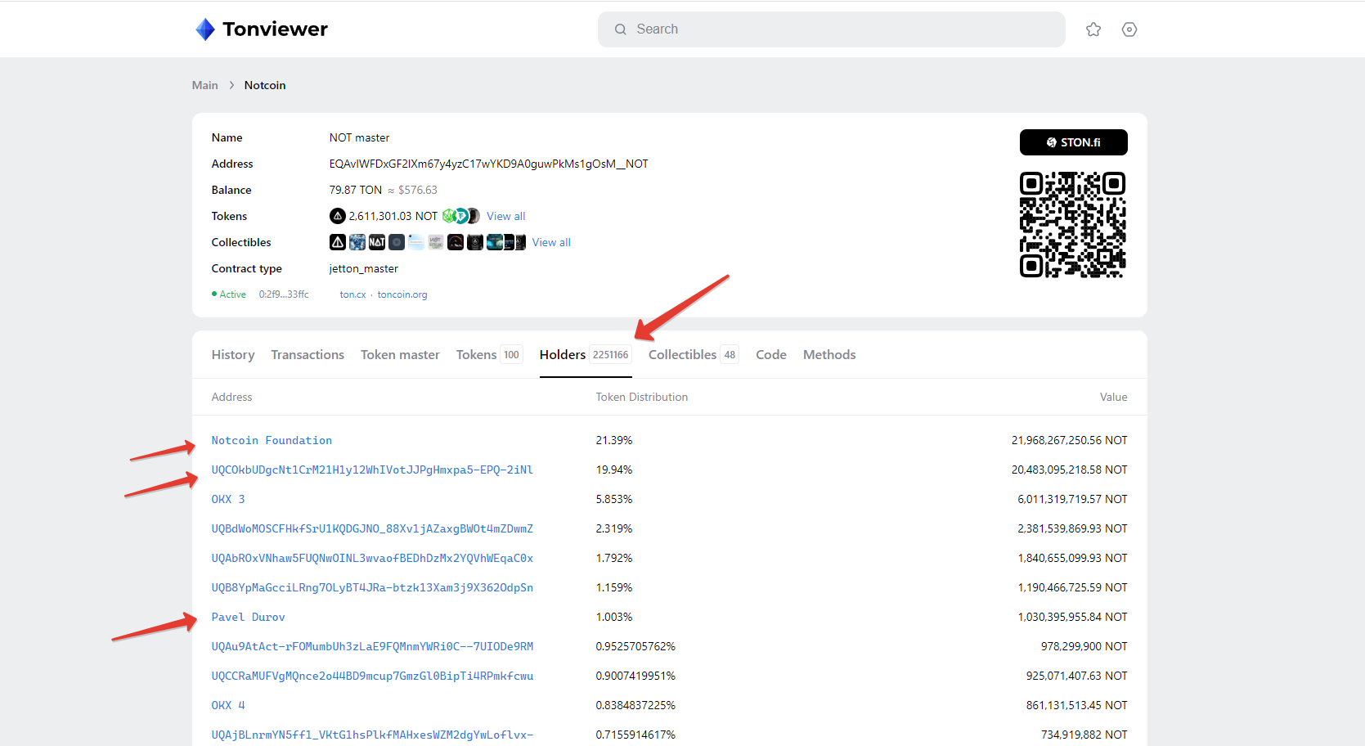Screen dimensions: 1365x746
Task: Open holder address starting UQCCRaMUFVg
Action: click(372, 676)
